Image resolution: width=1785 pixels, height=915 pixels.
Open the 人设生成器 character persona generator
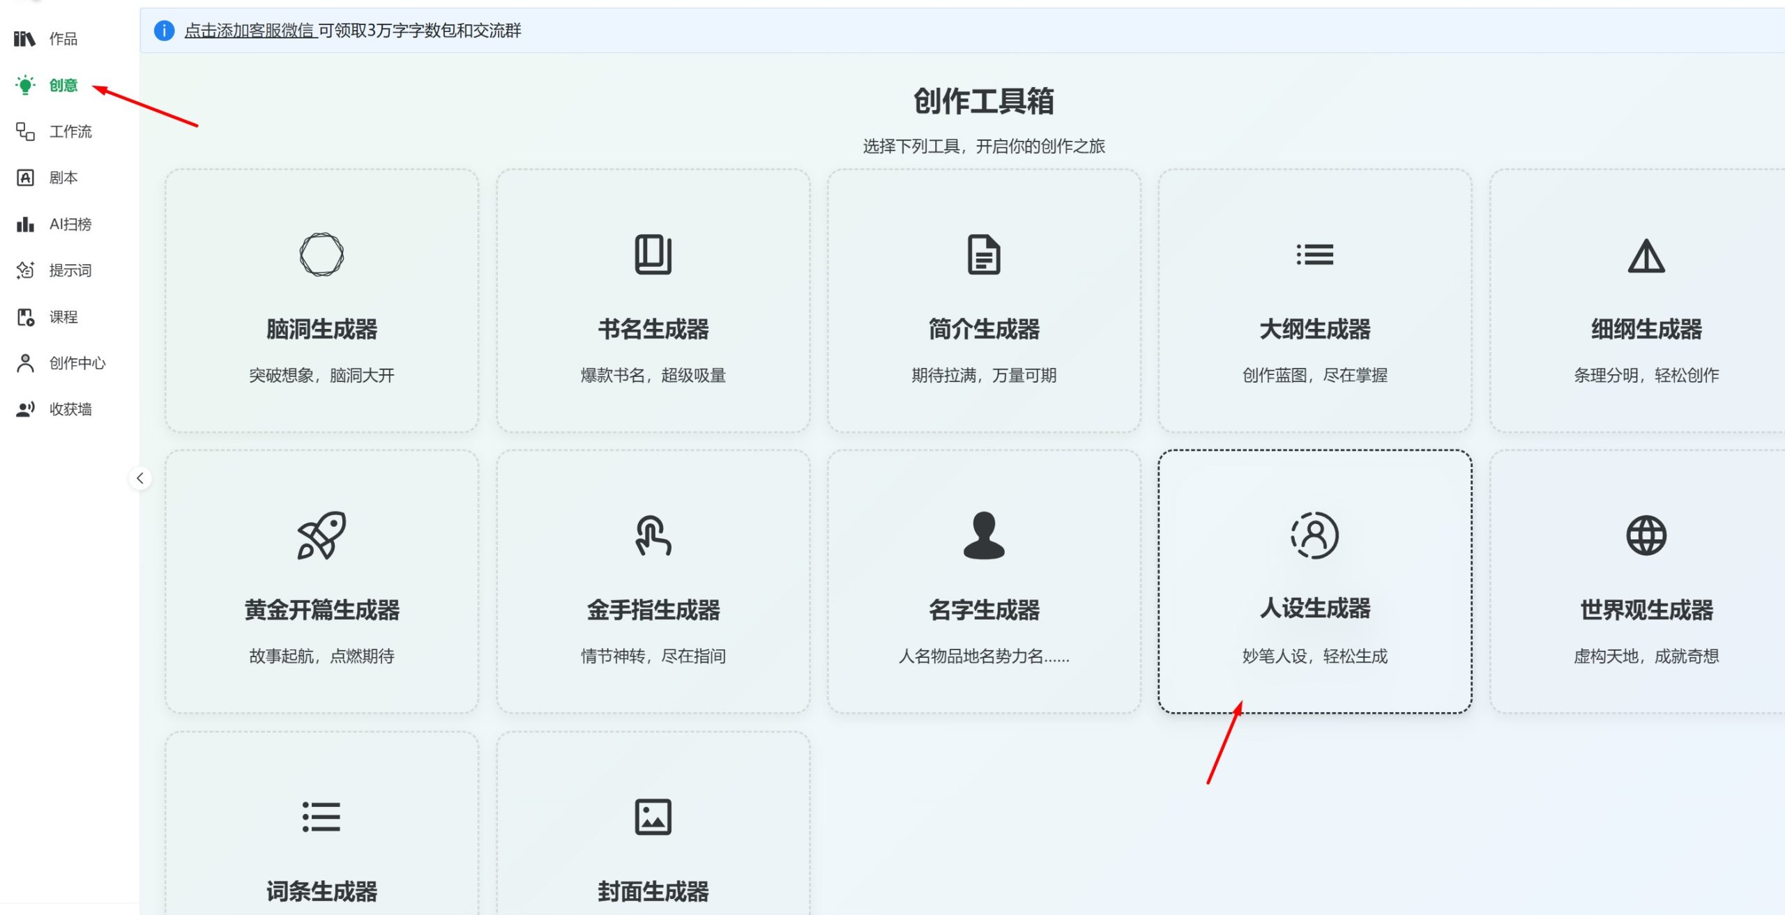click(x=1315, y=585)
